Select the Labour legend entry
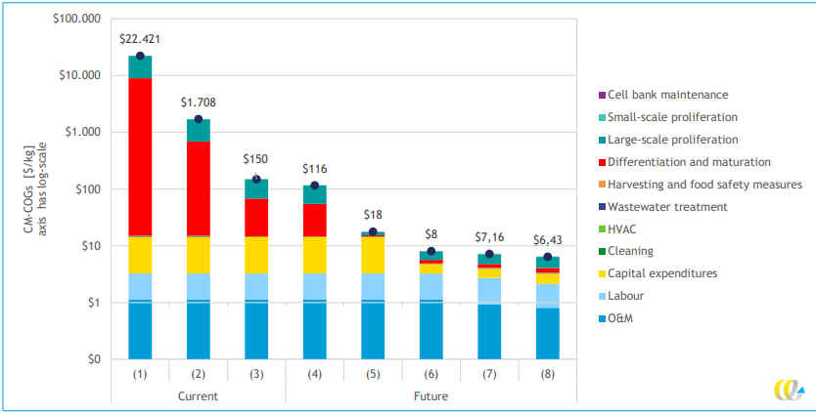Image resolution: width=816 pixels, height=413 pixels. point(628,296)
